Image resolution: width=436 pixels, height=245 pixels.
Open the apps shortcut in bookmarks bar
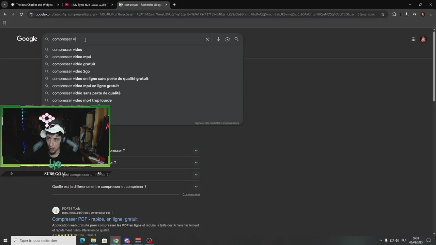tap(4, 23)
